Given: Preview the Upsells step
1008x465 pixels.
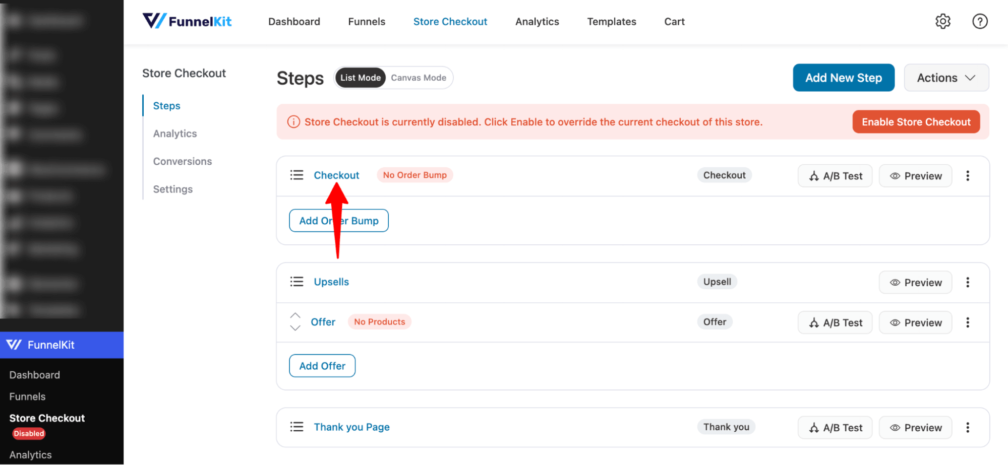Looking at the screenshot, I should coord(915,282).
